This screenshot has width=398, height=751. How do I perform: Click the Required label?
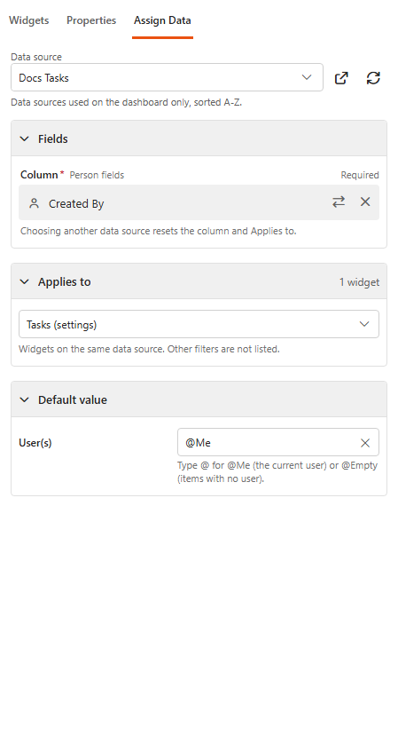click(x=360, y=175)
